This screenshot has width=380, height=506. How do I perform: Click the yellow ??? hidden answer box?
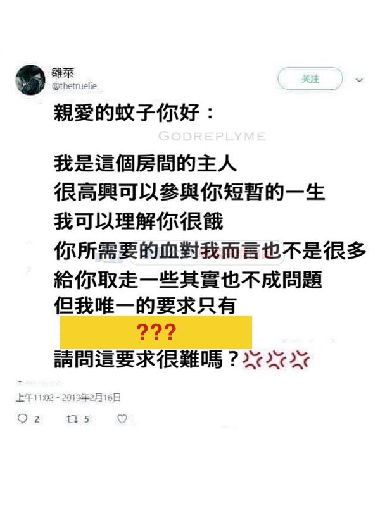tap(156, 332)
